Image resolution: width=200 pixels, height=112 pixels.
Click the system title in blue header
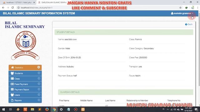(39, 13)
